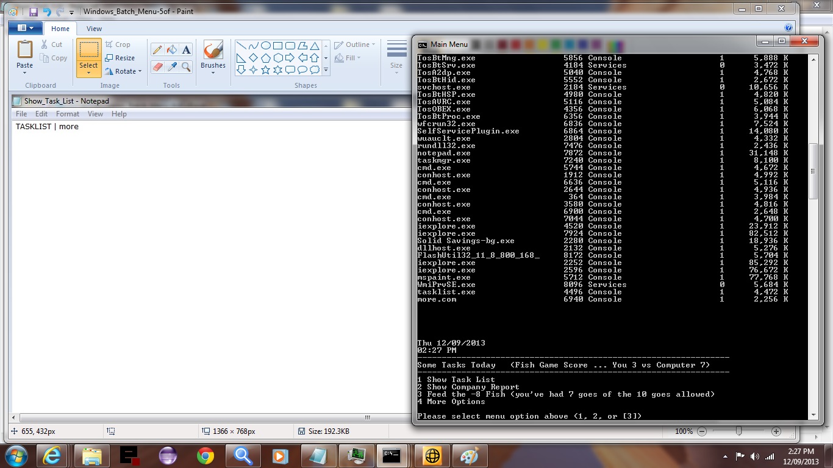Open Google Chrome from the taskbar
The height and width of the screenshot is (468, 833).
click(x=206, y=456)
